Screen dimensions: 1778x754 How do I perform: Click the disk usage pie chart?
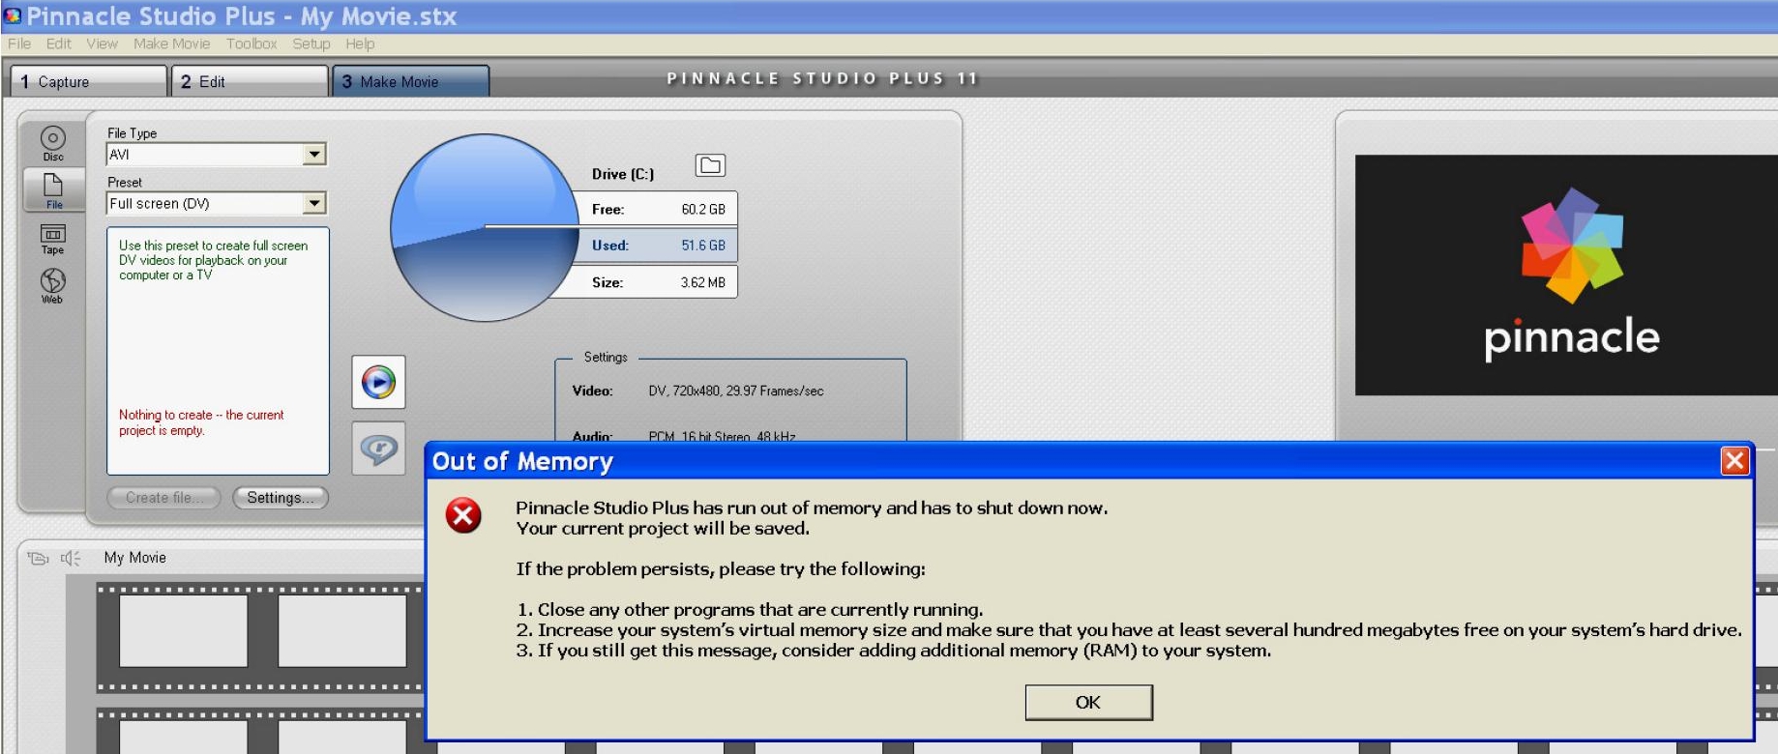[x=485, y=227]
